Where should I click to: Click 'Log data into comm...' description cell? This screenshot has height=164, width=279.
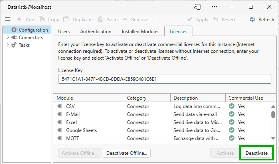(197, 106)
